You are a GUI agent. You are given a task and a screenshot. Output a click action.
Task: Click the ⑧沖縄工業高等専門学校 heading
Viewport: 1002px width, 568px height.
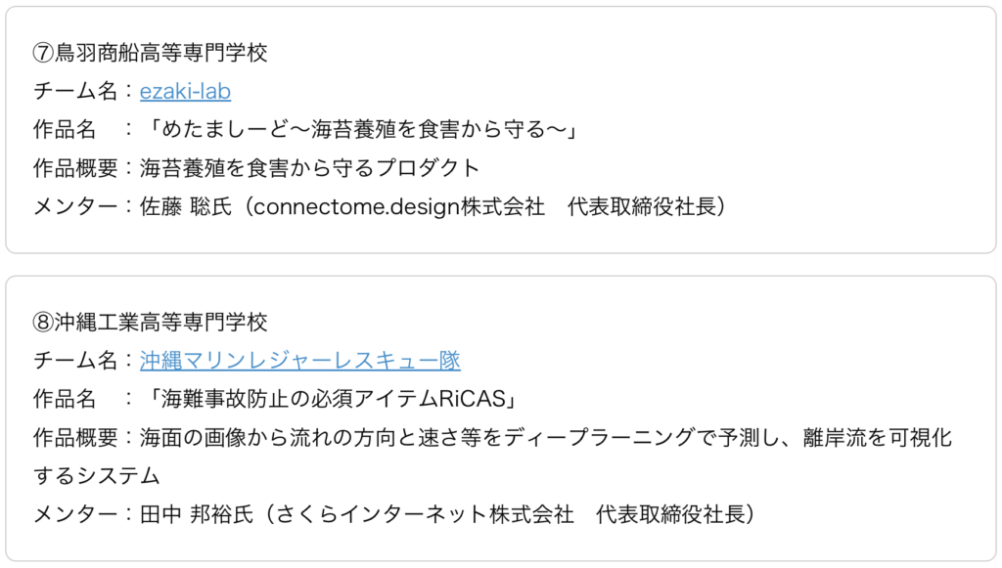click(x=150, y=322)
